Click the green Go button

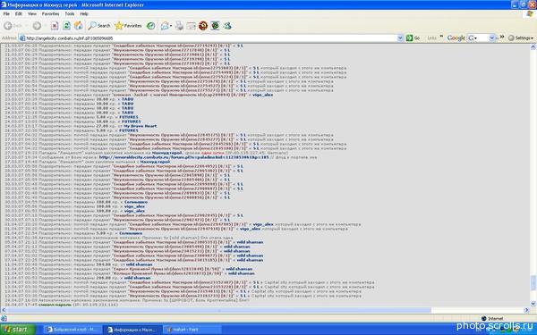(413, 38)
